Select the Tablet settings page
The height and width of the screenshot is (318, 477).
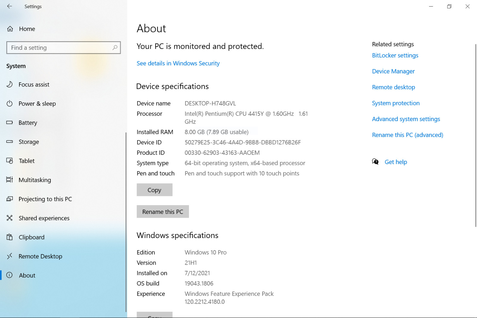(x=63, y=161)
